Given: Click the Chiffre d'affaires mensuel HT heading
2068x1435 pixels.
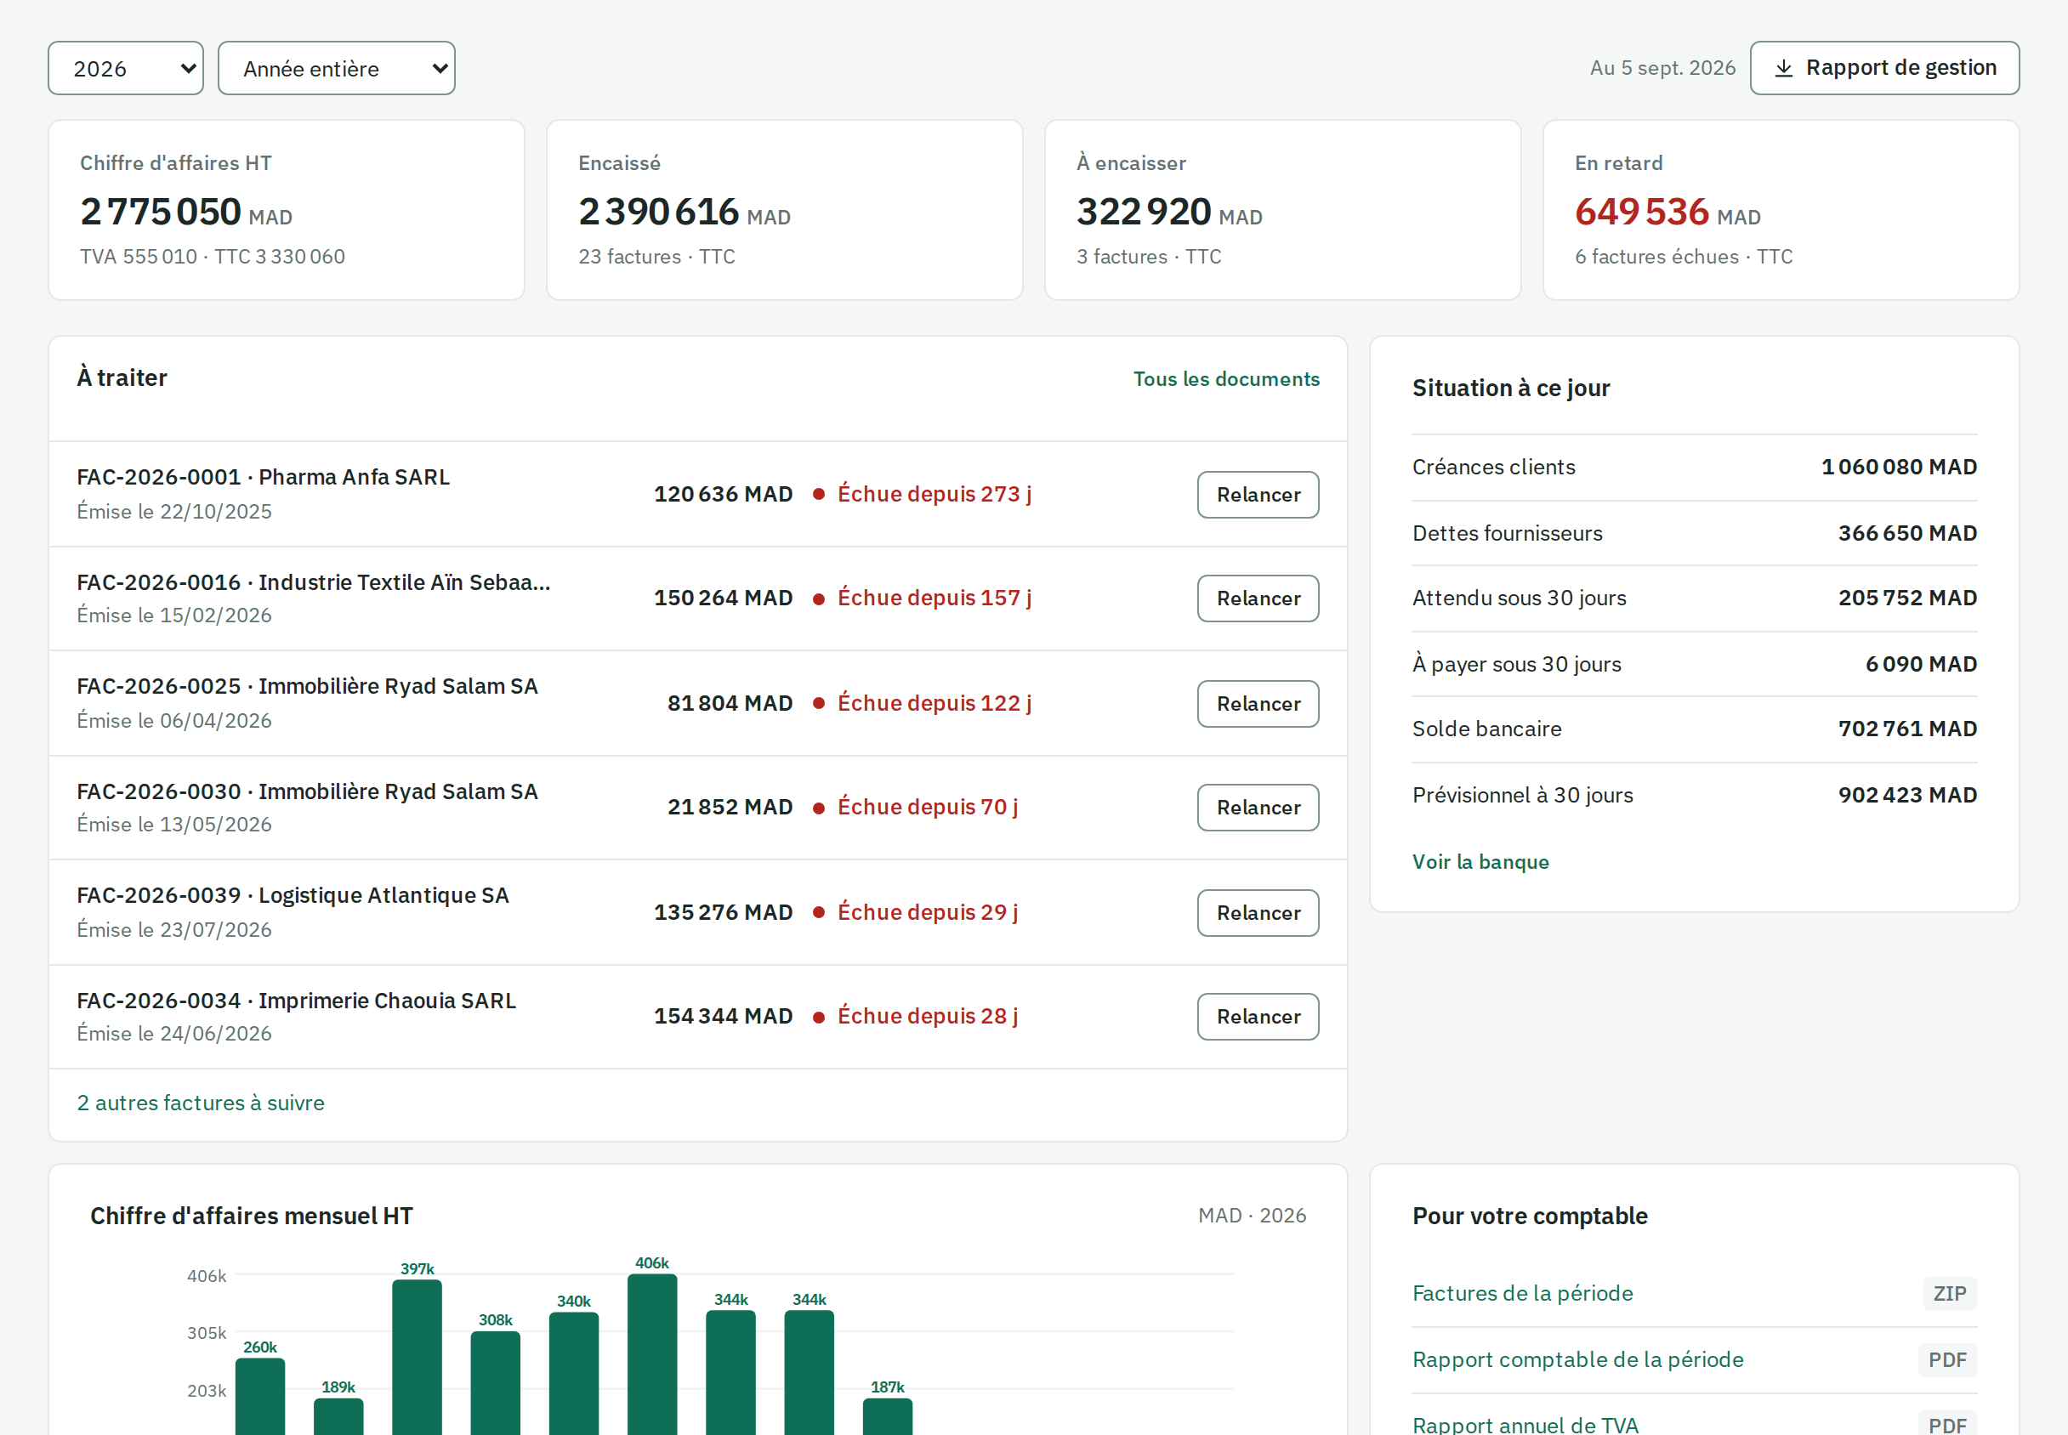Looking at the screenshot, I should (252, 1217).
